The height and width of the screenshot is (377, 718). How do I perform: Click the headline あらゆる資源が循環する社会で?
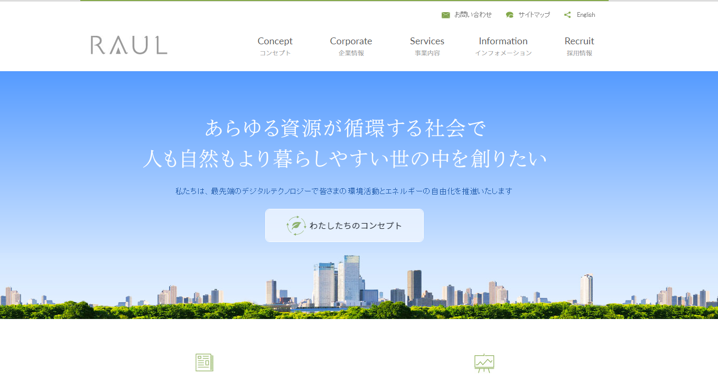pos(344,128)
